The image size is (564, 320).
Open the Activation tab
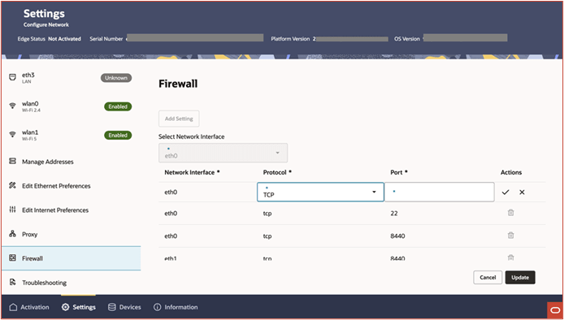(x=29, y=307)
